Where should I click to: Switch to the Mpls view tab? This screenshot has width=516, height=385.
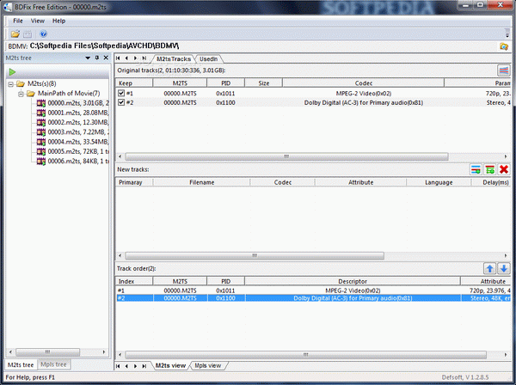click(x=207, y=365)
